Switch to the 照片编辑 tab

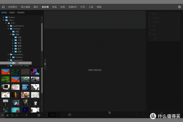[25, 7]
